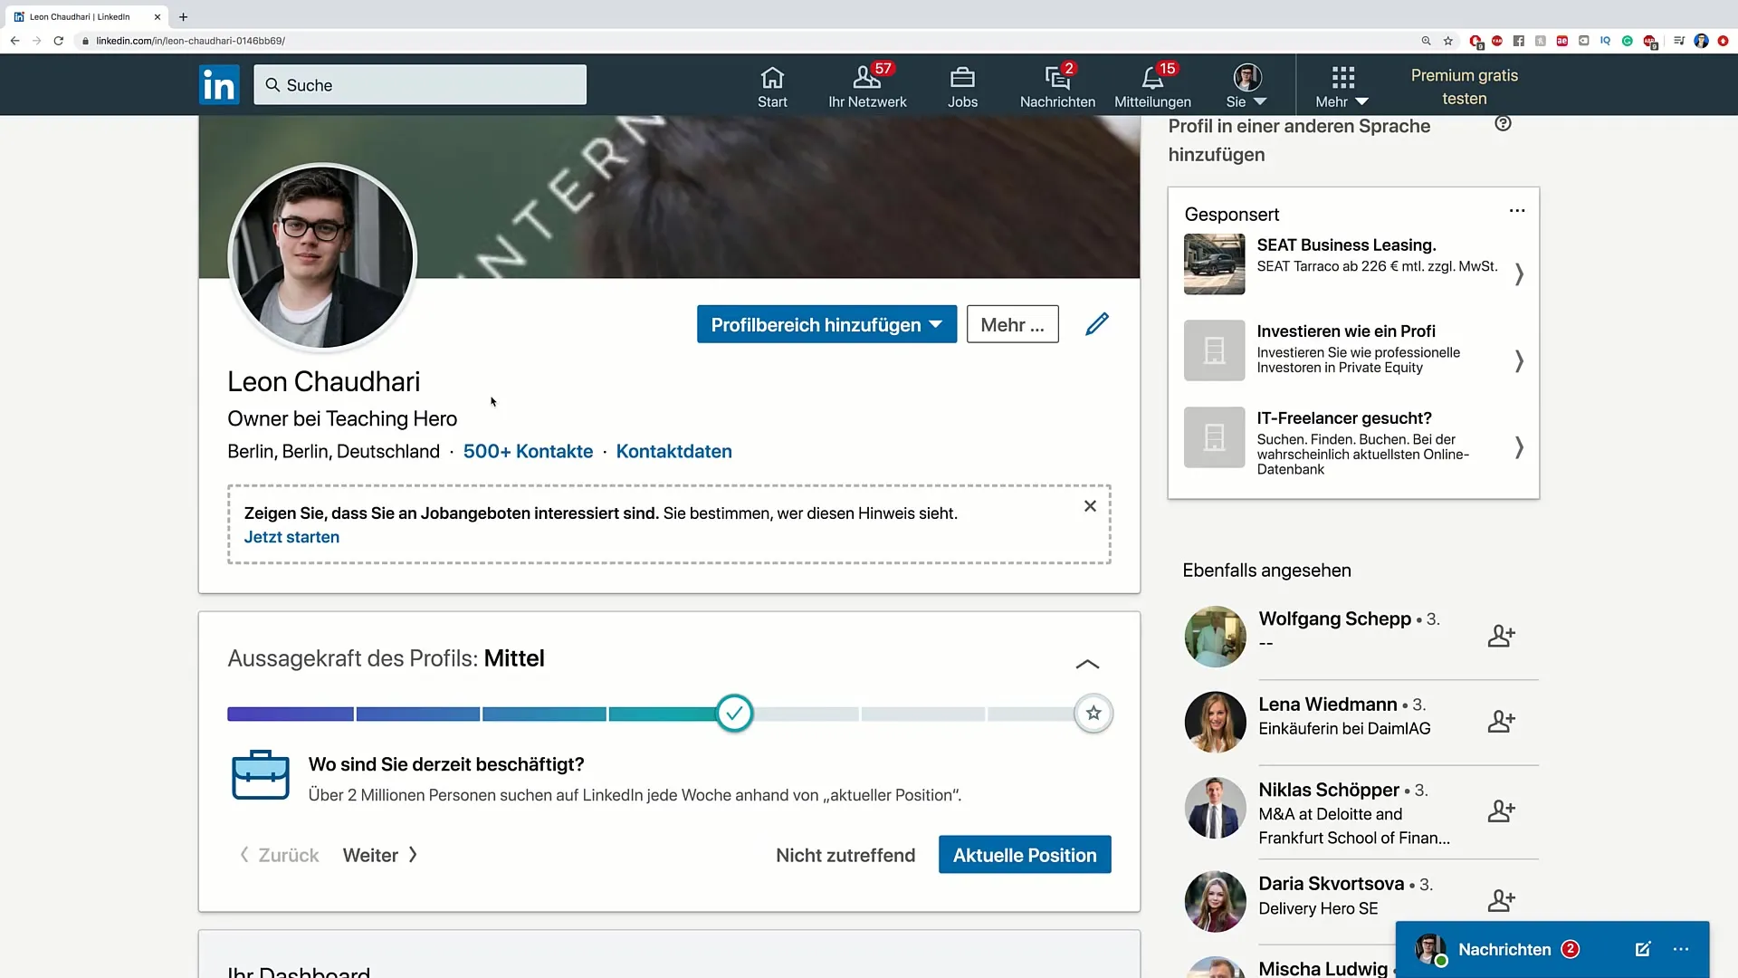The height and width of the screenshot is (978, 1738).
Task: Open Profil in einer anderen Sprache hinzufügen
Action: (1299, 140)
